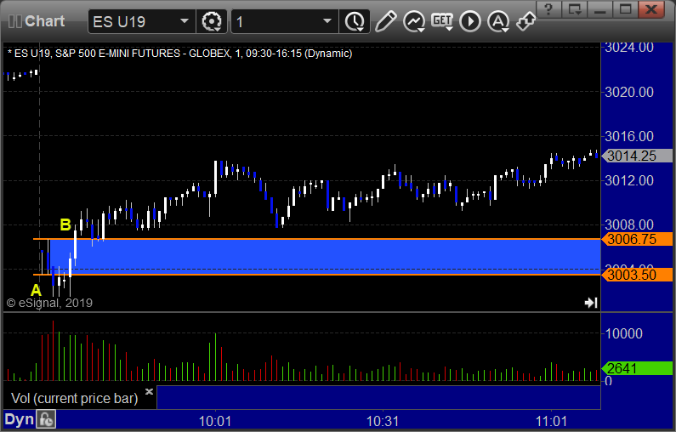Minimize the chart window
This screenshot has width=676, height=432.
(x=599, y=9)
